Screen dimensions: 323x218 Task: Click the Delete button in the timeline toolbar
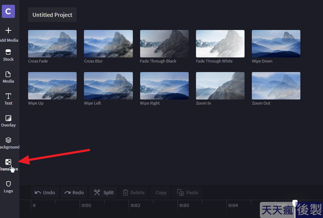134,192
